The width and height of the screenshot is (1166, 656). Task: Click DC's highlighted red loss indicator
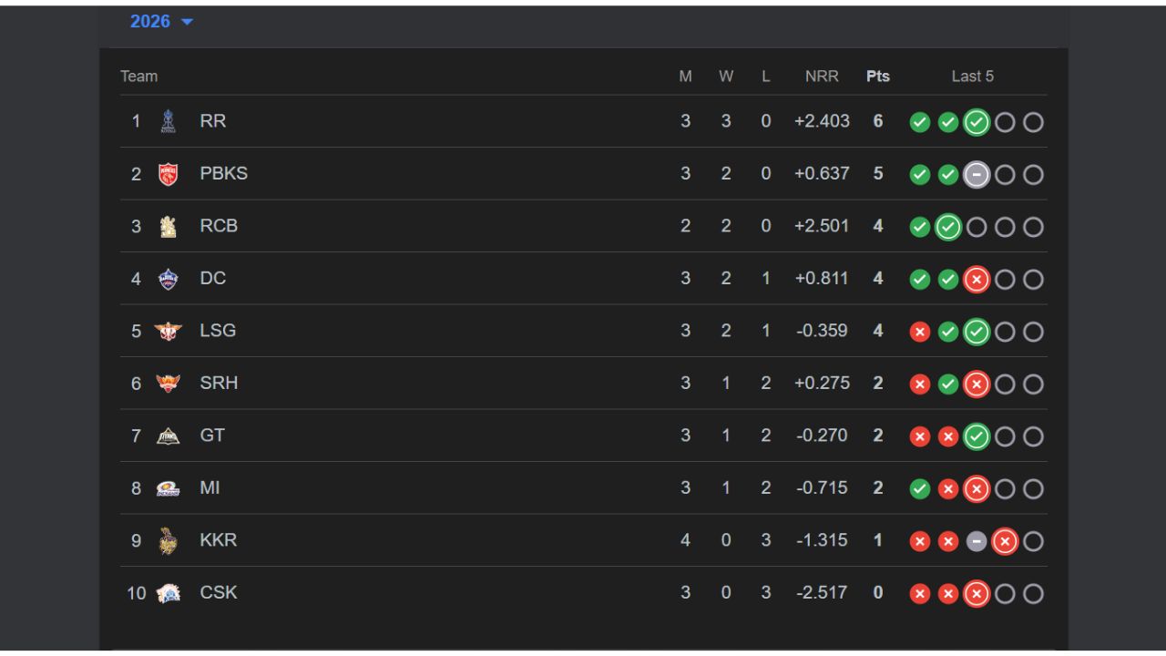point(977,280)
